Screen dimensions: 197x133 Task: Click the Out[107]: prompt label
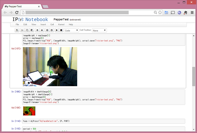[x=16, y=48]
